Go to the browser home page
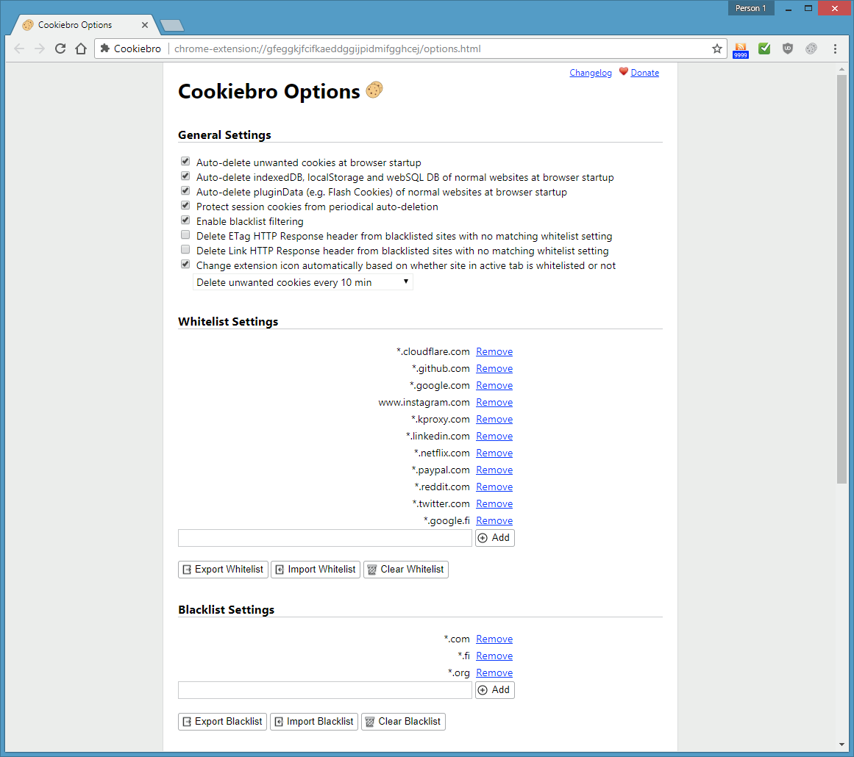Screen dimensions: 854x757 coord(81,49)
